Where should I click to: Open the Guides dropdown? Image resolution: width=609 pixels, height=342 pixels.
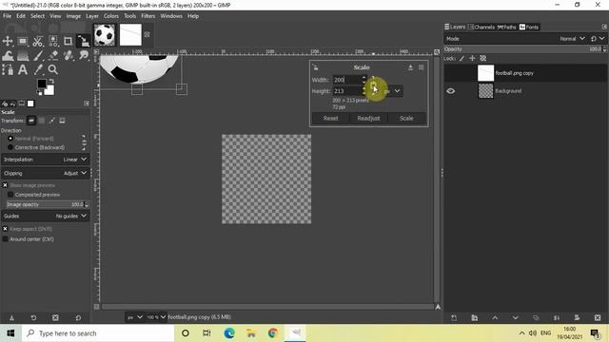[x=45, y=216]
